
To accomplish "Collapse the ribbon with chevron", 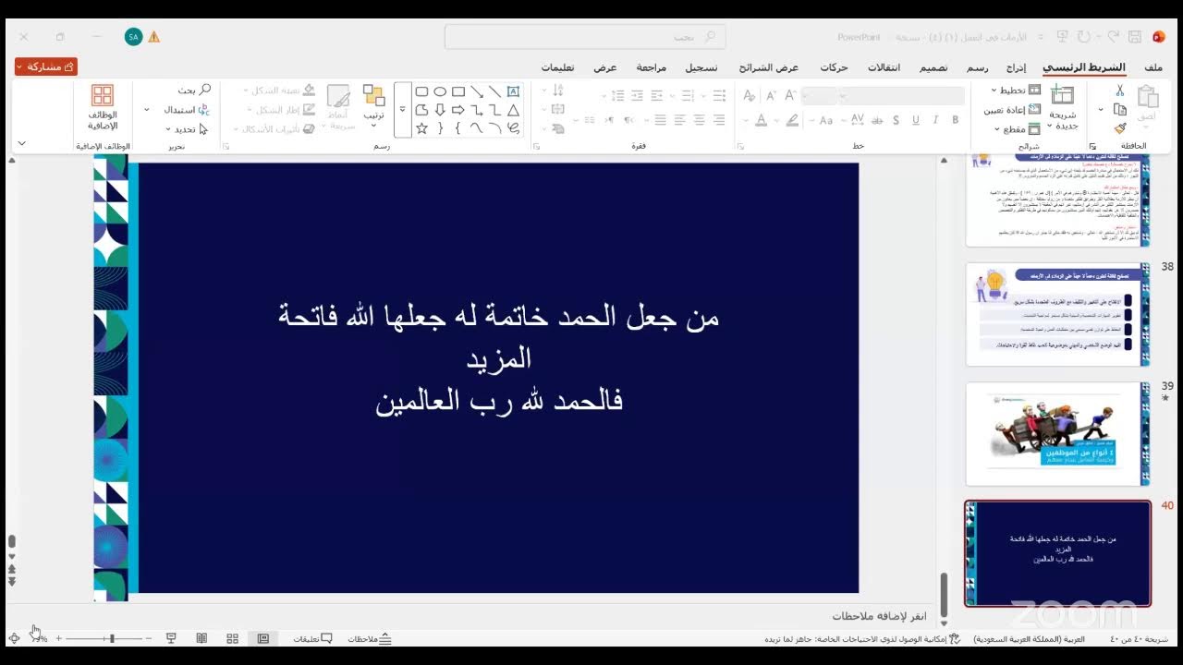I will (x=22, y=144).
